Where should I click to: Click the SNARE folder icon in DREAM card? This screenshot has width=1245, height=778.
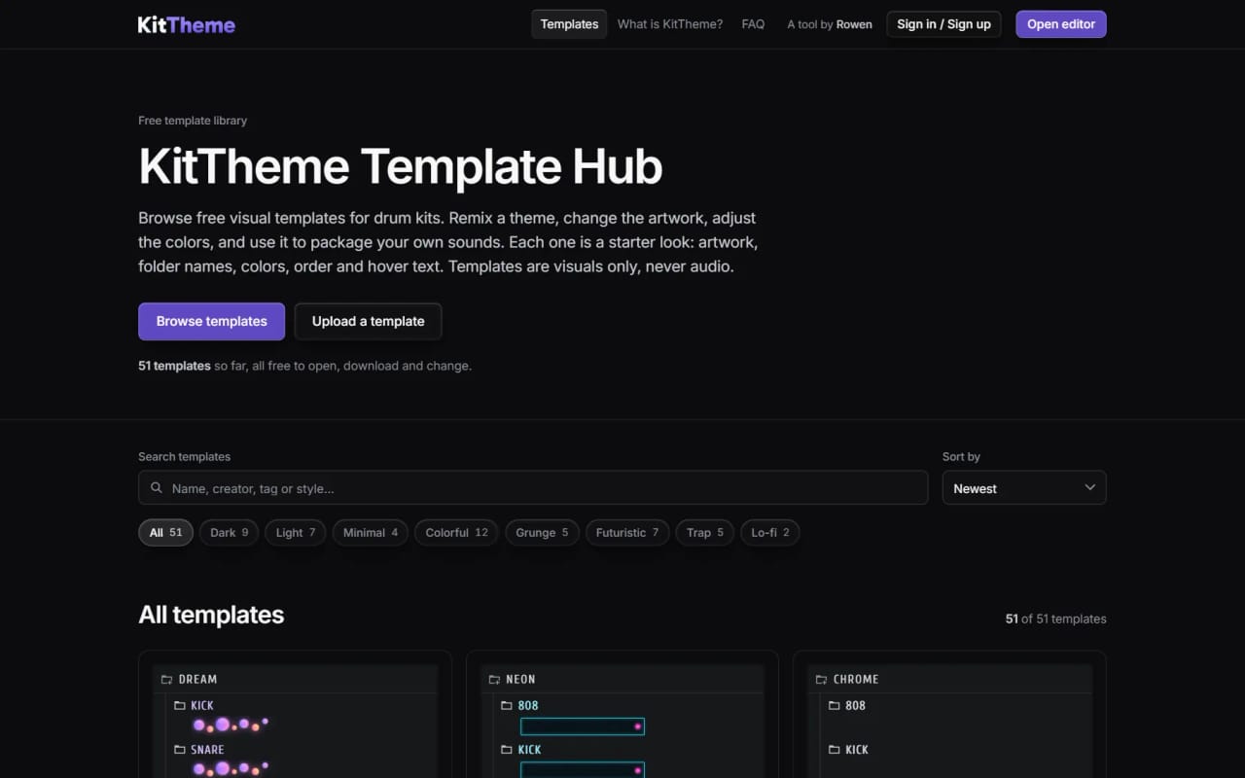179,750
